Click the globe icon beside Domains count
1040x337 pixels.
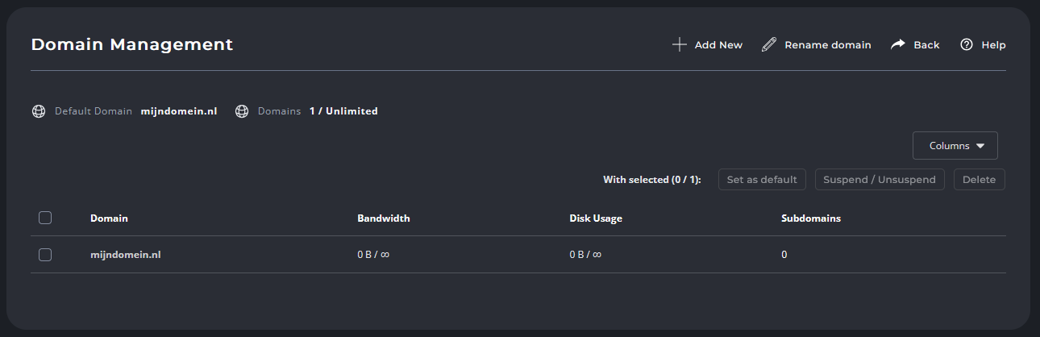[x=241, y=111]
